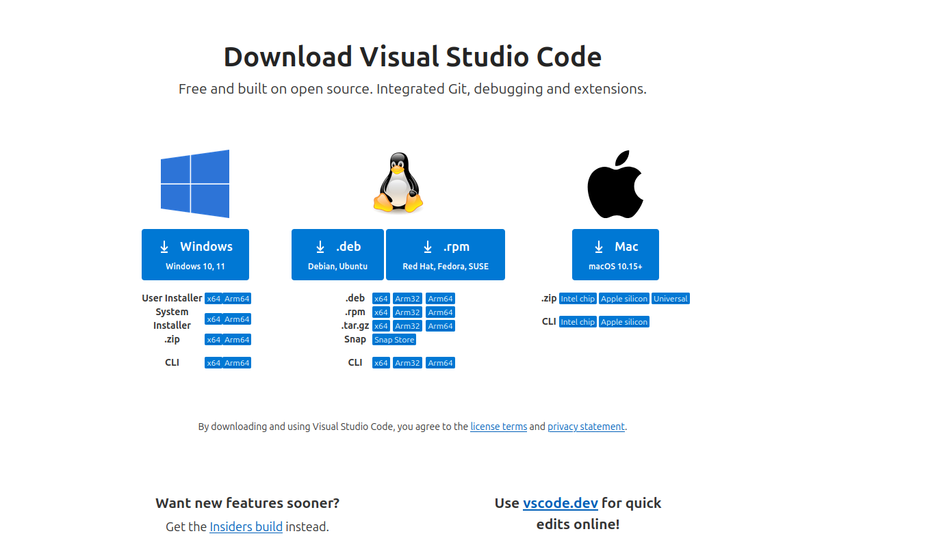Get the Mac .zip Intel chip build
Viewport: 926px width, 538px height.
click(x=578, y=299)
